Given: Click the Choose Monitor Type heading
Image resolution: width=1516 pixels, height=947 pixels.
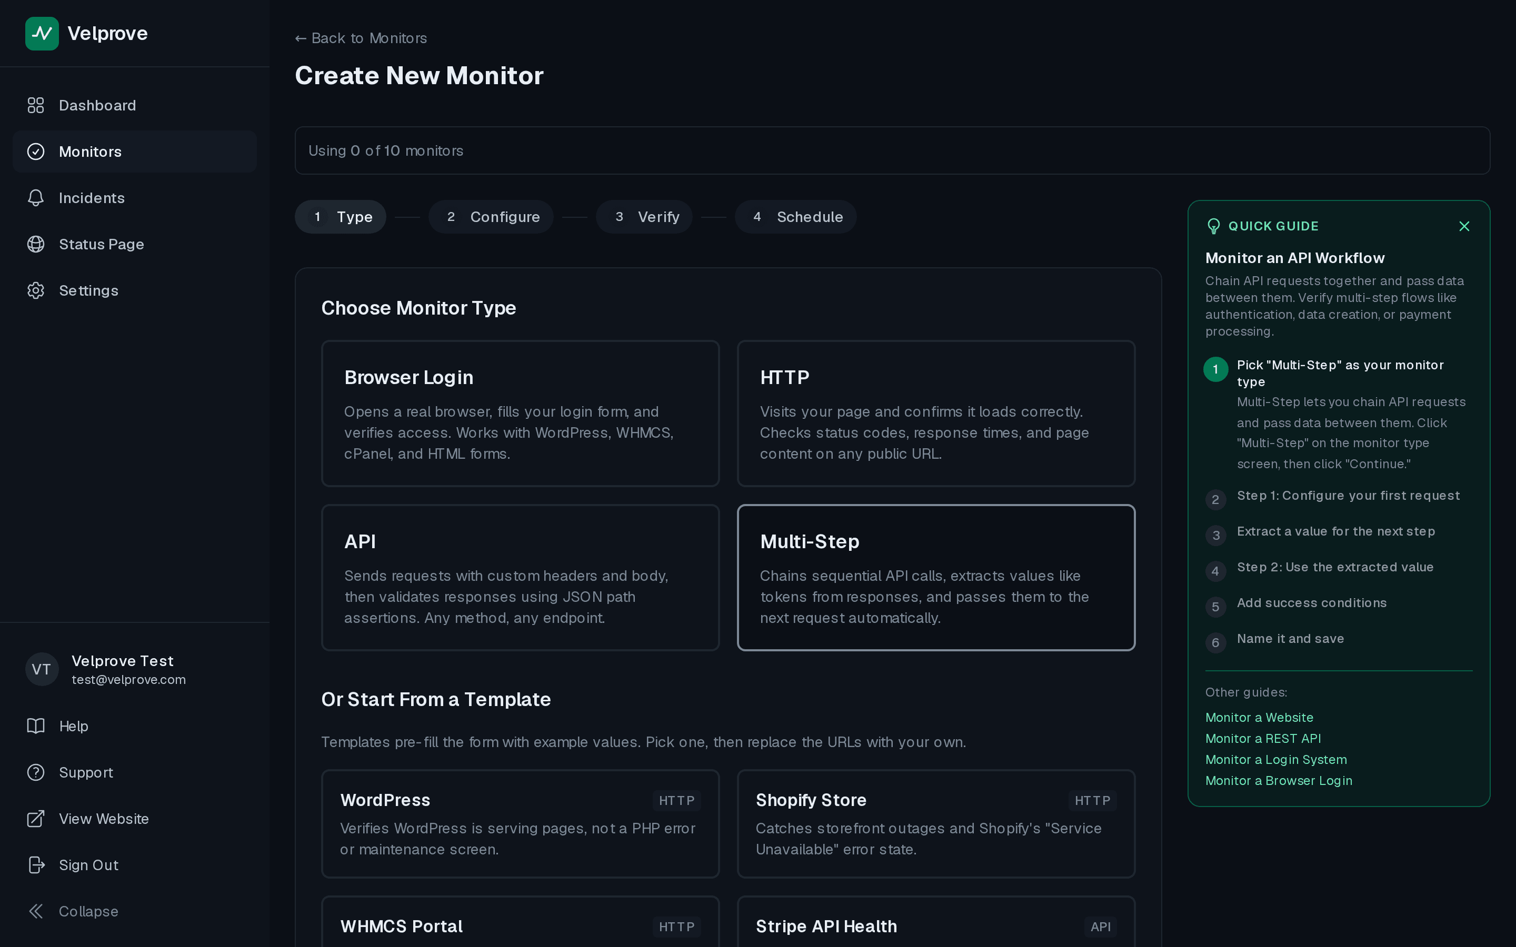Looking at the screenshot, I should (418, 308).
